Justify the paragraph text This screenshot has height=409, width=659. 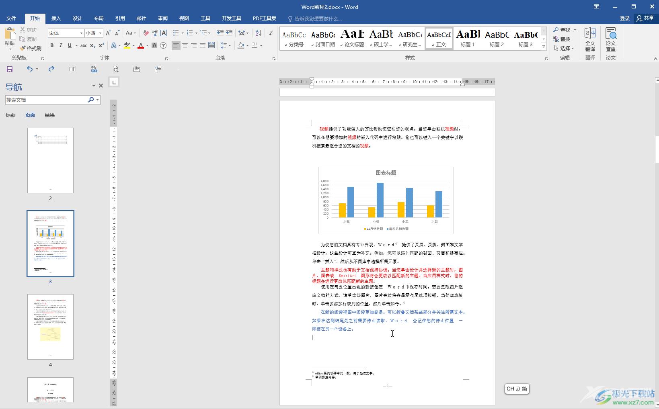tap(203, 45)
